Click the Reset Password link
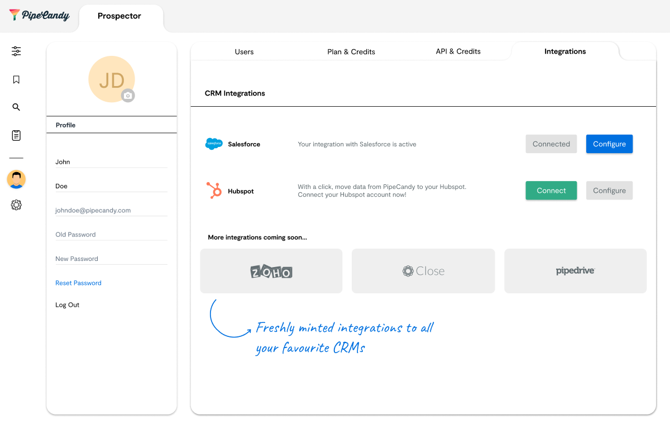This screenshot has width=670, height=447. coord(78,283)
